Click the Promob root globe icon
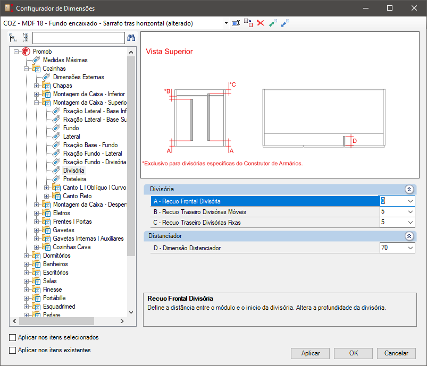 click(x=26, y=52)
